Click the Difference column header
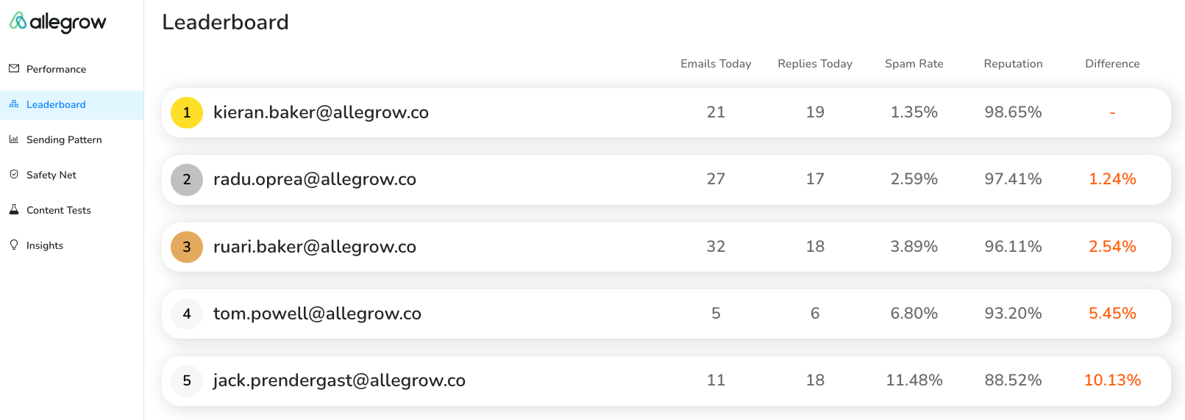The height and width of the screenshot is (420, 1185). [1112, 64]
